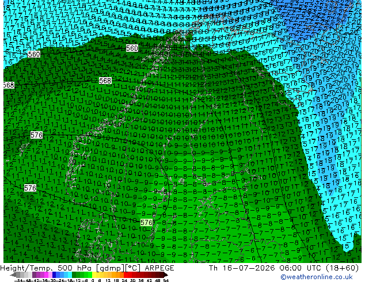
Task: Click the 568 contour label in the map interior
Action: [105, 81]
